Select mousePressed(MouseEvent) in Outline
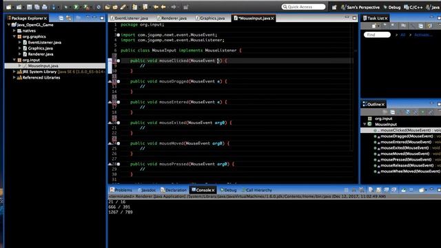Screen dimensions: 441x248 tap(406, 159)
